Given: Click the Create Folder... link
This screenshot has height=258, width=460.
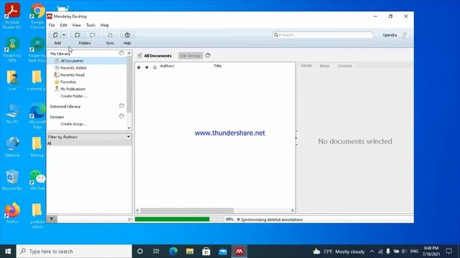Looking at the screenshot, I should 73,96.
